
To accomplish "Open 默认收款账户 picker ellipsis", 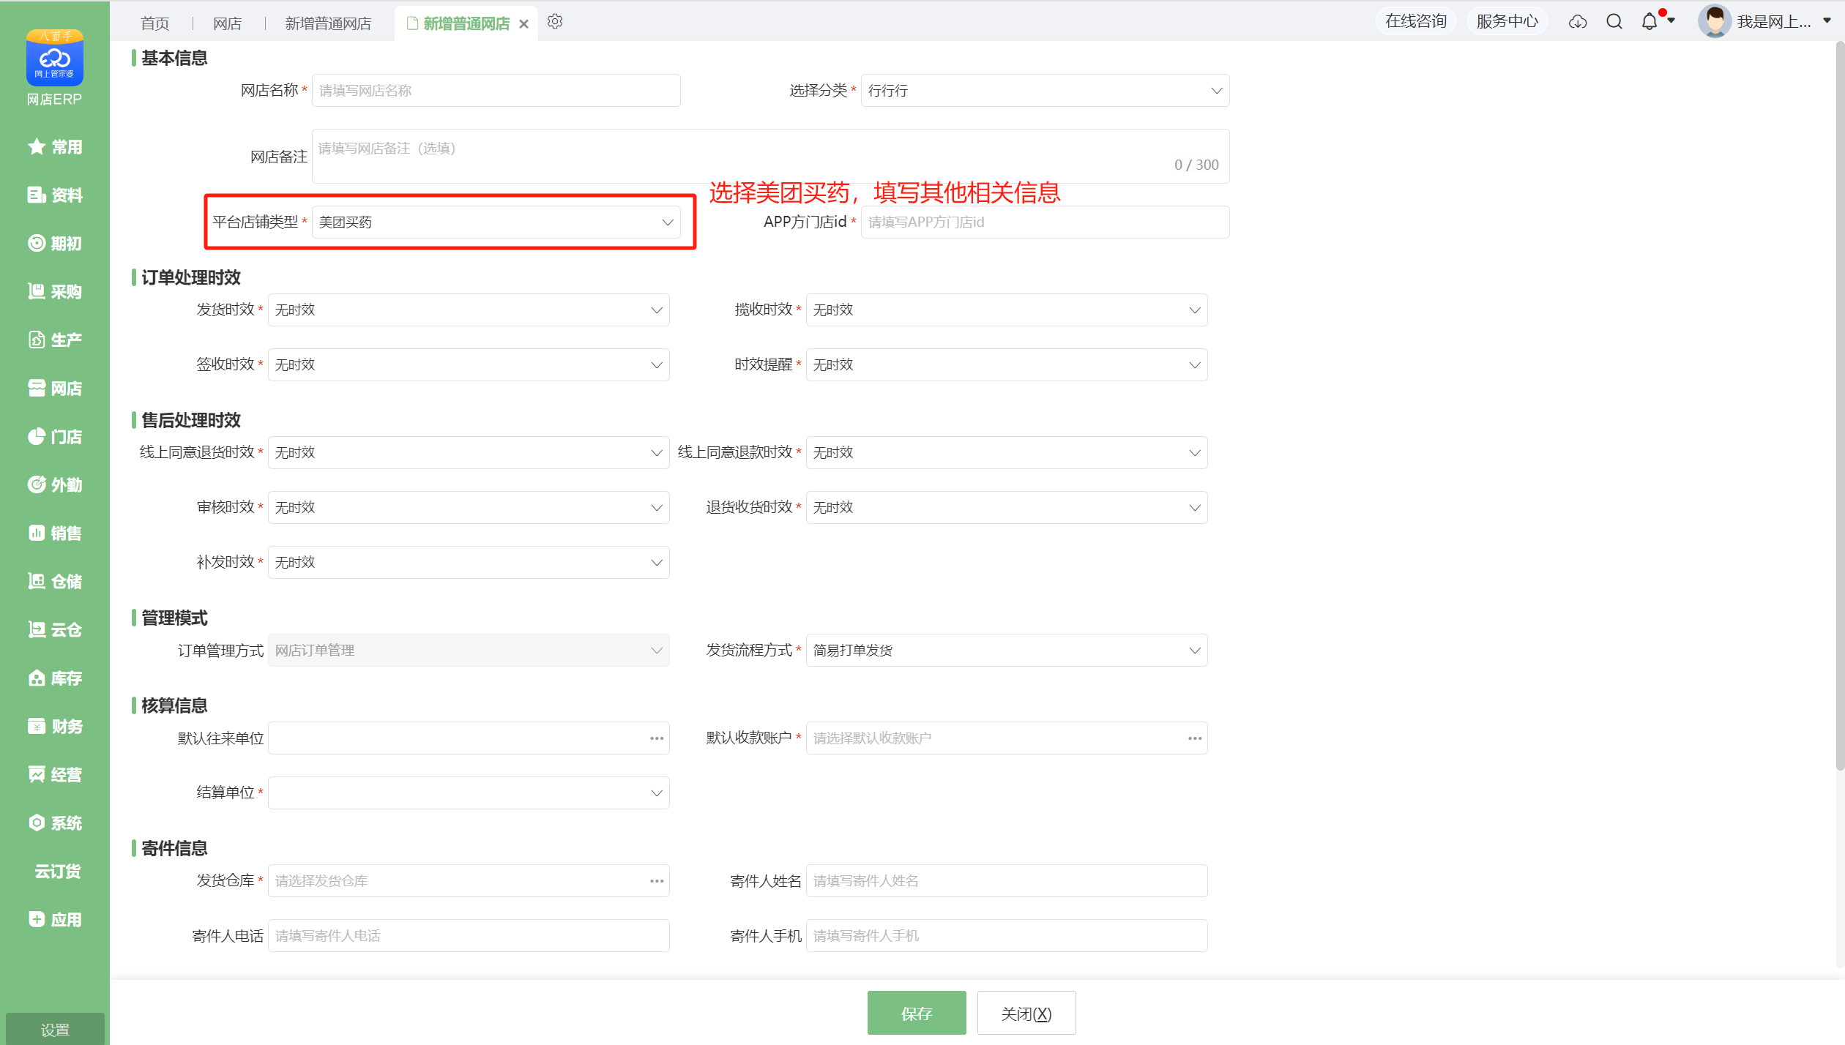I will [1195, 738].
